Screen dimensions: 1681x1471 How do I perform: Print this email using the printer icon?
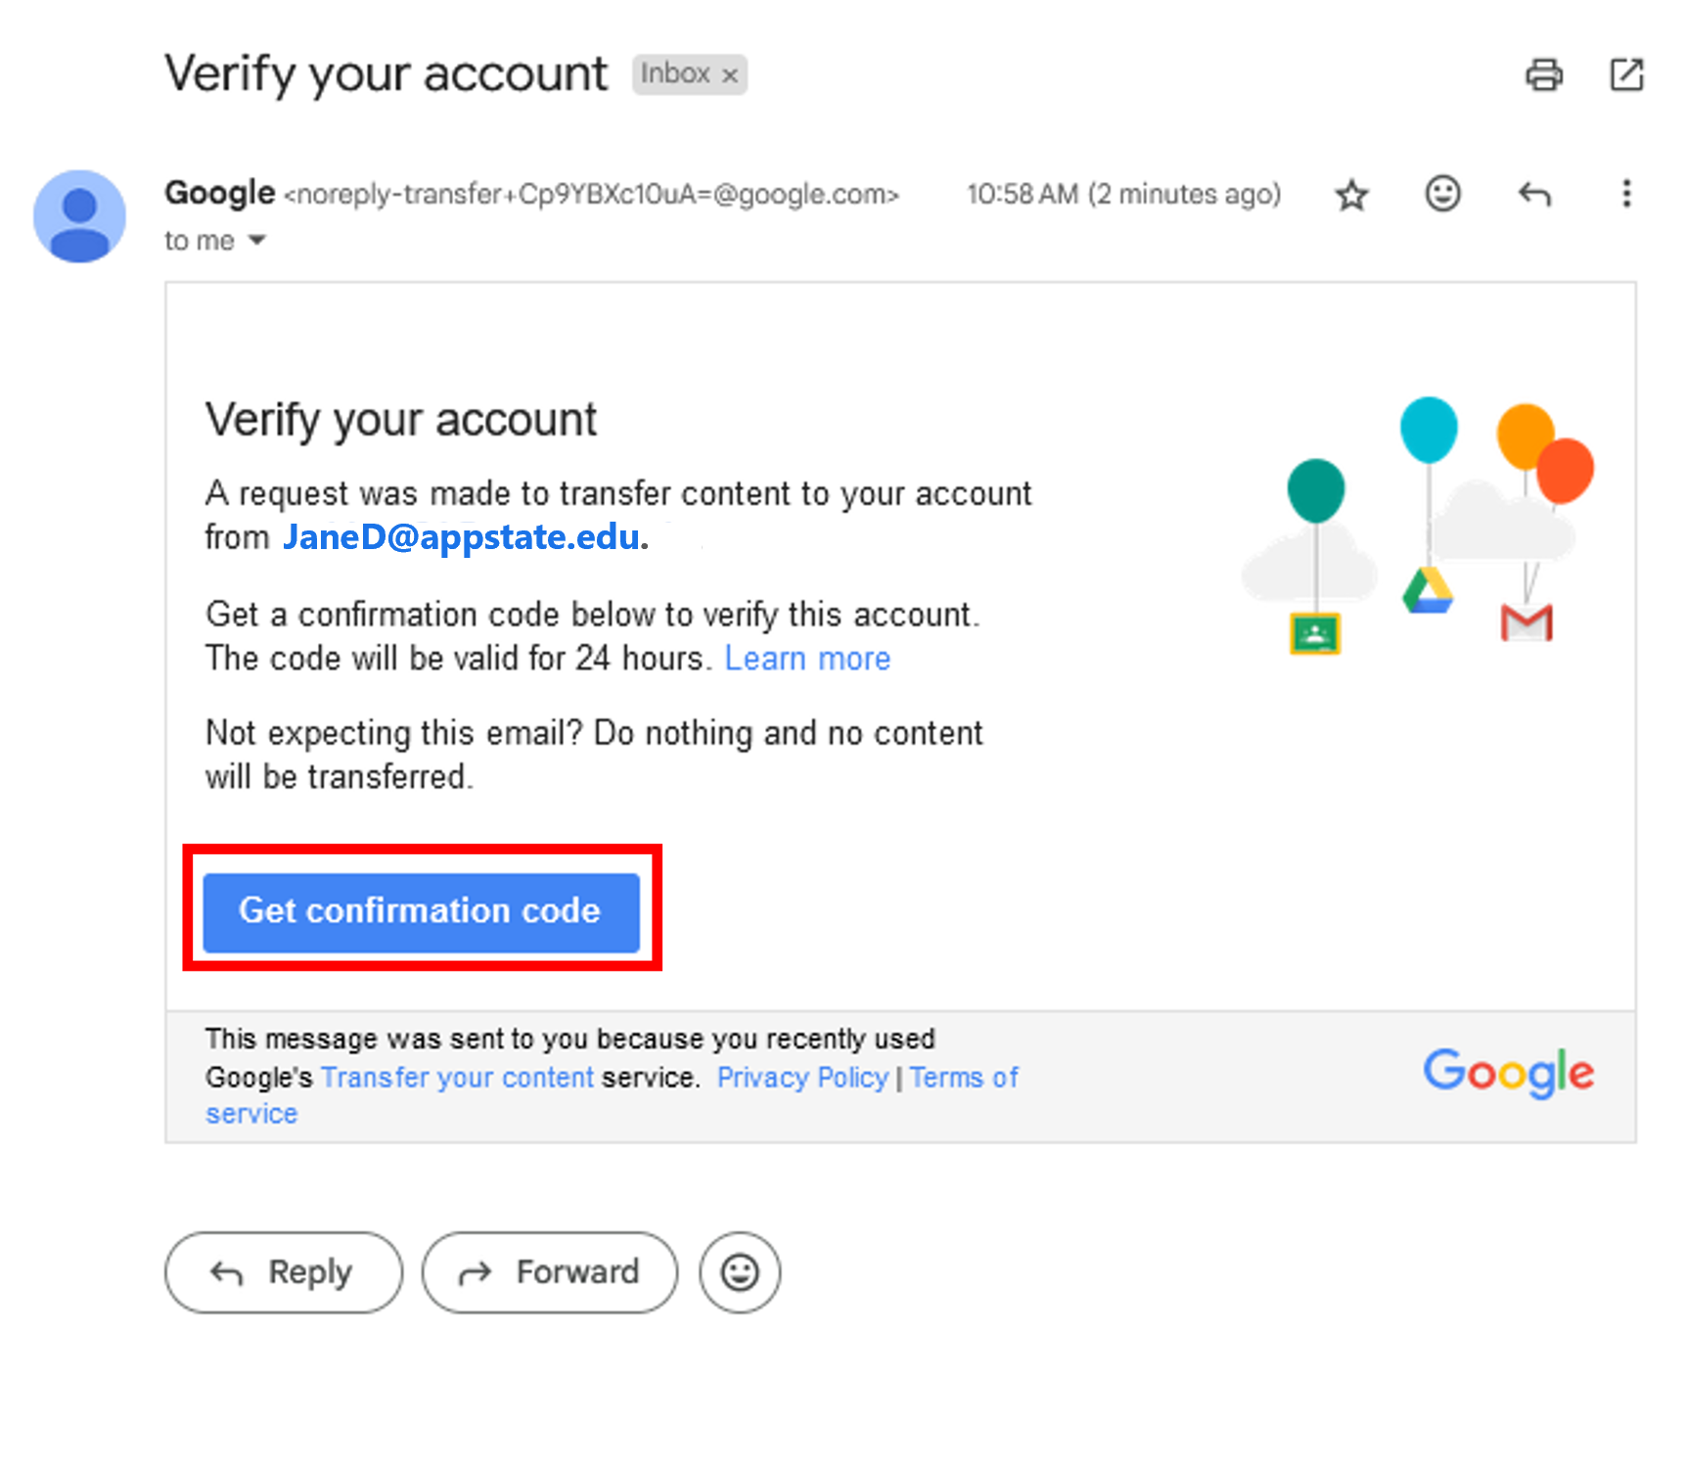tap(1543, 74)
